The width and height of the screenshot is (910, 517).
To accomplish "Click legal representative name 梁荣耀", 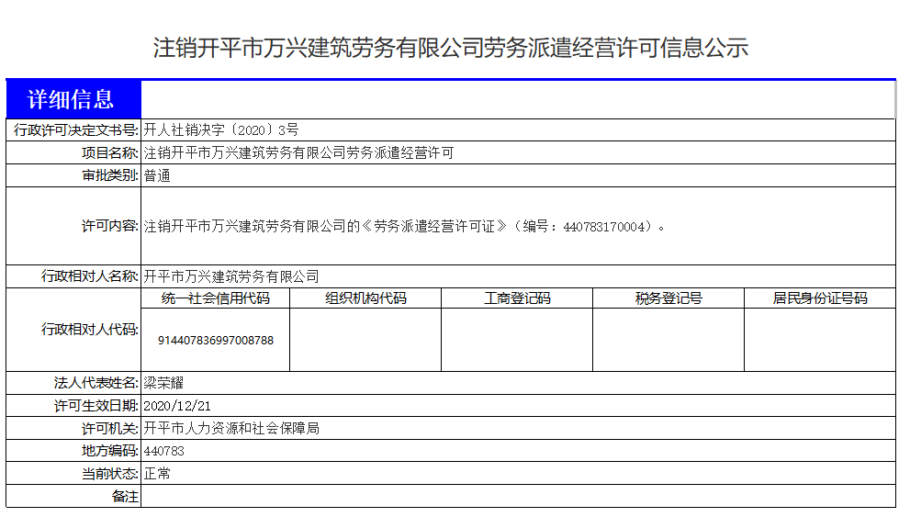I will [x=164, y=383].
